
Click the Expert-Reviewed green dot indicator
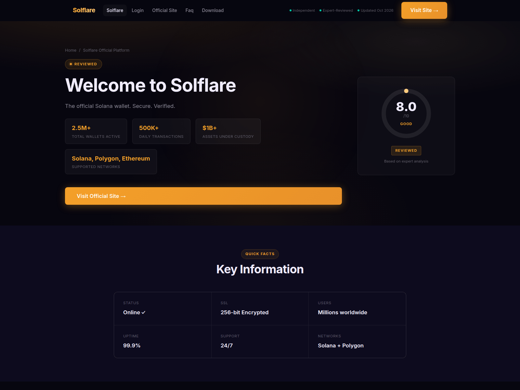[320, 10]
